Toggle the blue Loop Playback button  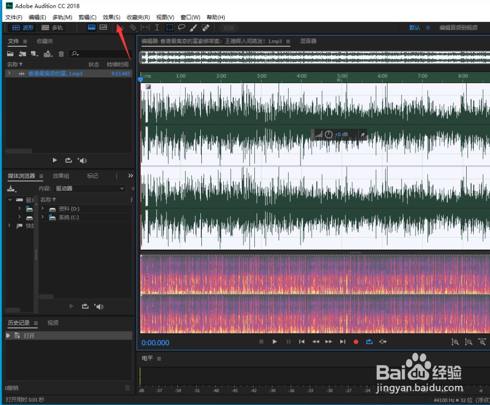pyautogui.click(x=369, y=342)
